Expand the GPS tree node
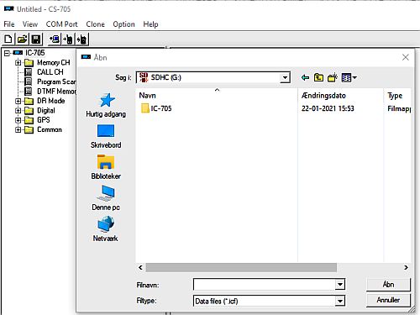This screenshot has height=315, width=420. click(x=18, y=120)
